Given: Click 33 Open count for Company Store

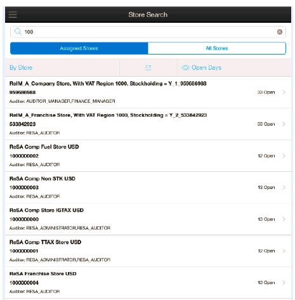Looking at the screenshot, I should pyautogui.click(x=266, y=93).
